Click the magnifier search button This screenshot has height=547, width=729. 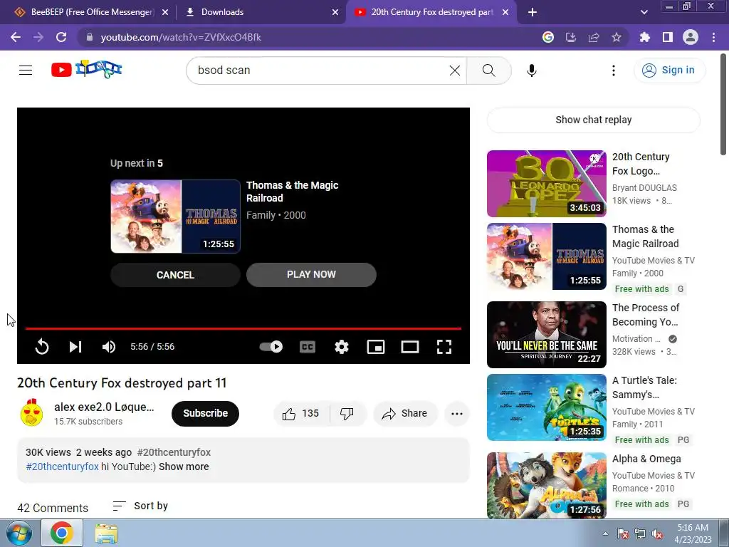click(x=488, y=71)
